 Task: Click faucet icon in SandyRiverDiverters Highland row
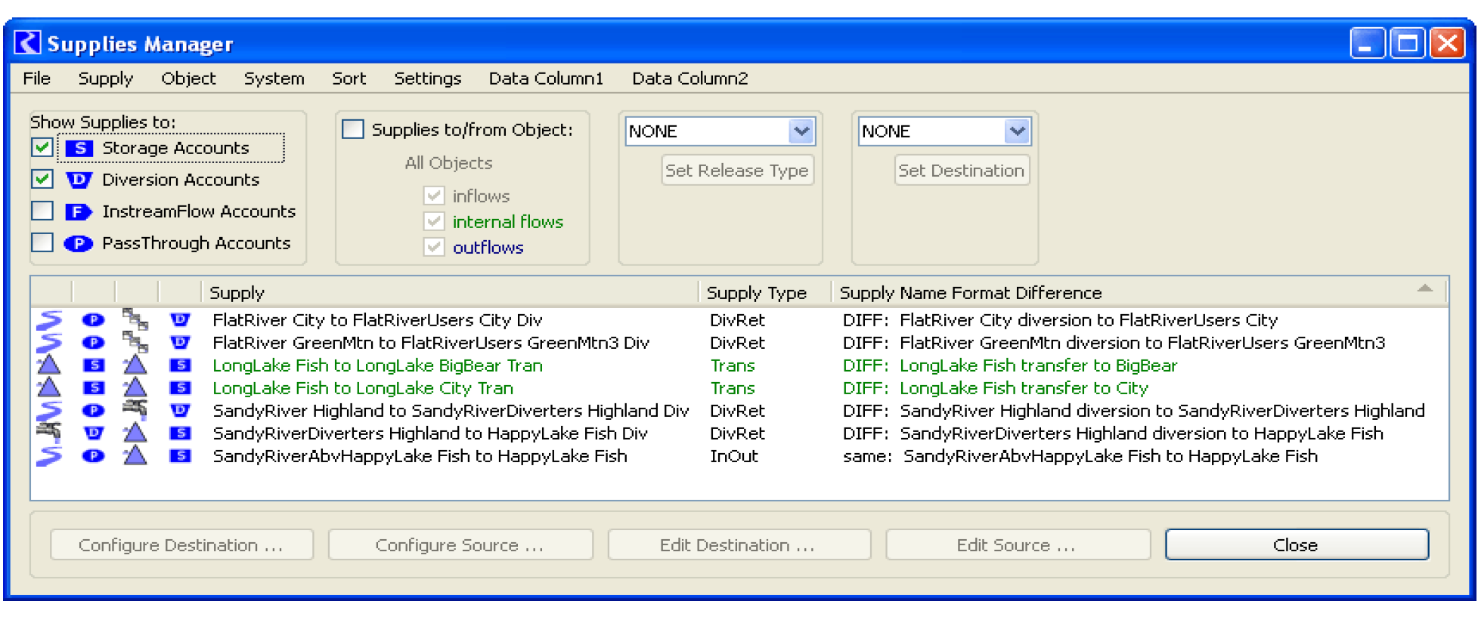[x=49, y=433]
